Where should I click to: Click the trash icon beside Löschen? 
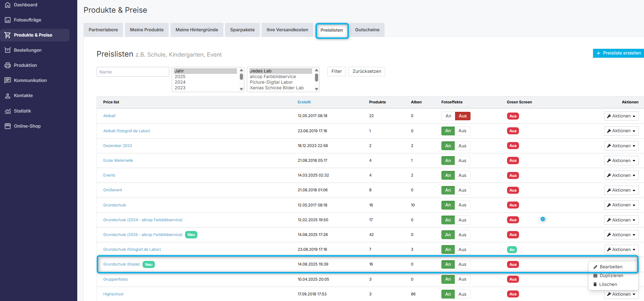tap(595, 284)
